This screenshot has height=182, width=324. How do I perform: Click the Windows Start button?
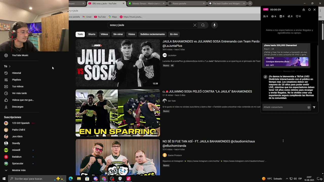[4, 179]
